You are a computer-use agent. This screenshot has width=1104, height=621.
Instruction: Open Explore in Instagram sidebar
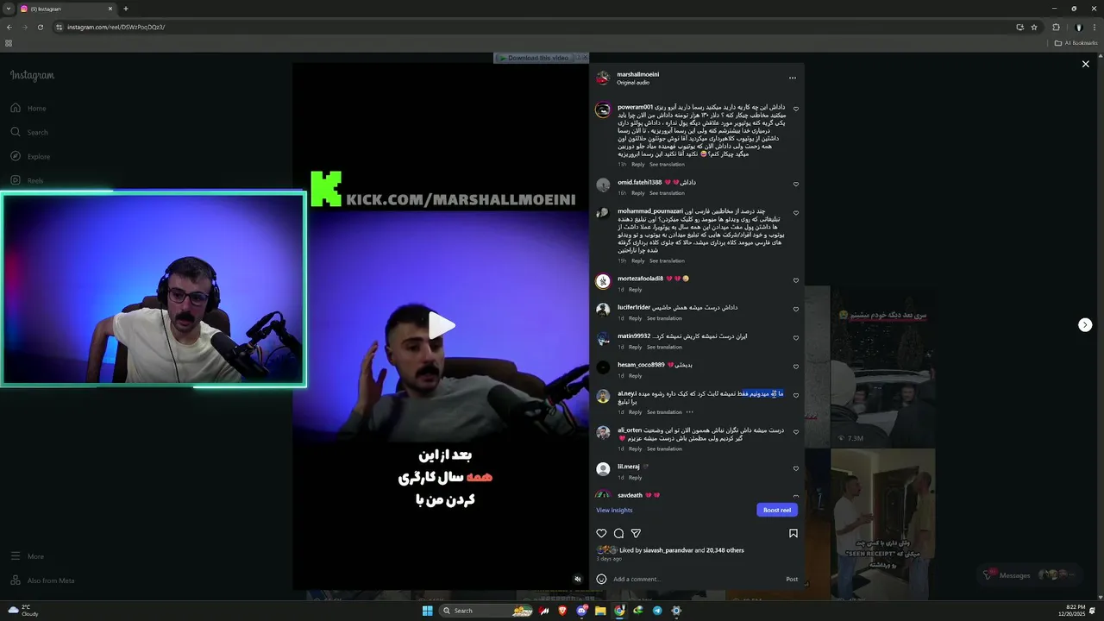coord(30,156)
